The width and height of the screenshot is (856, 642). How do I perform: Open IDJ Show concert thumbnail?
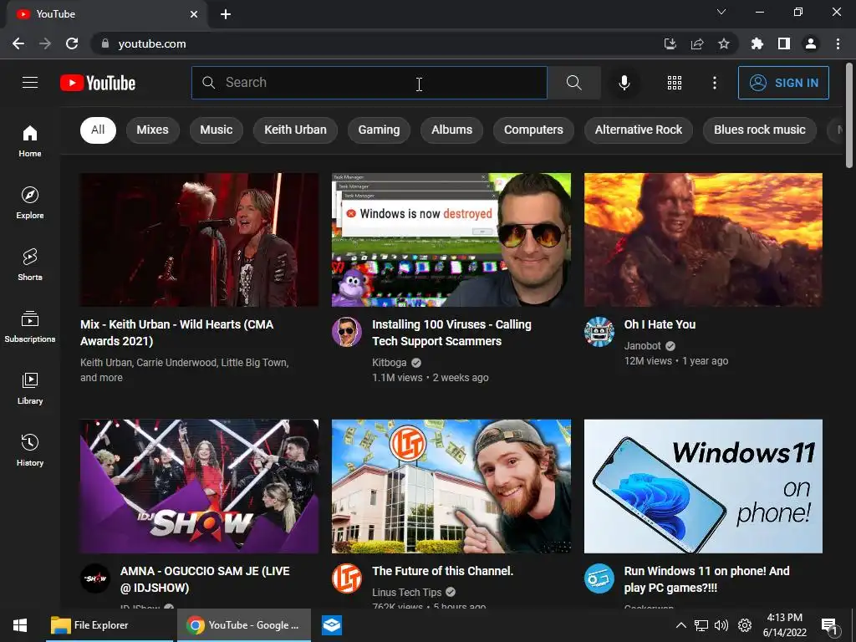click(x=199, y=487)
